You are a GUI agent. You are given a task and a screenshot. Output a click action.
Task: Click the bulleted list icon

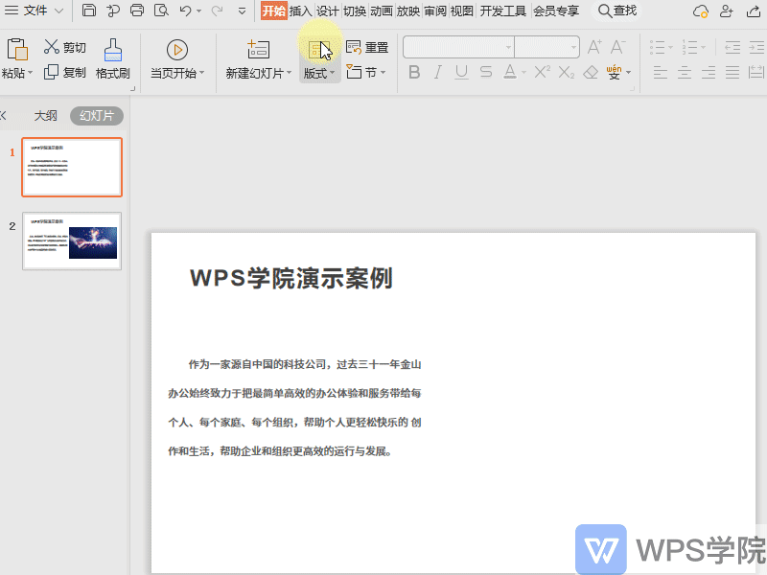pos(658,47)
